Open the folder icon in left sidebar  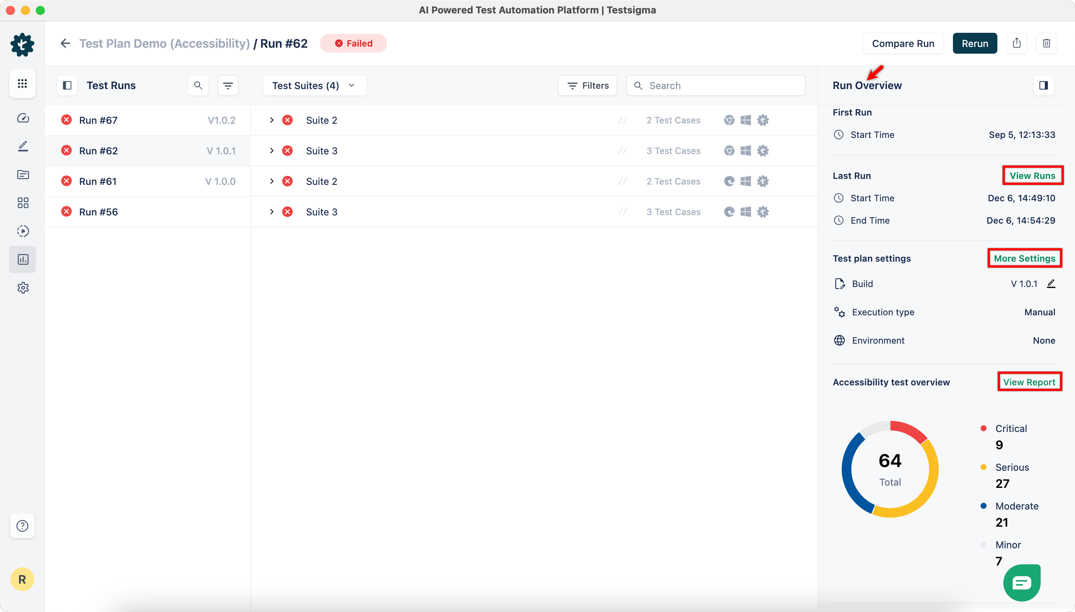pyautogui.click(x=23, y=174)
